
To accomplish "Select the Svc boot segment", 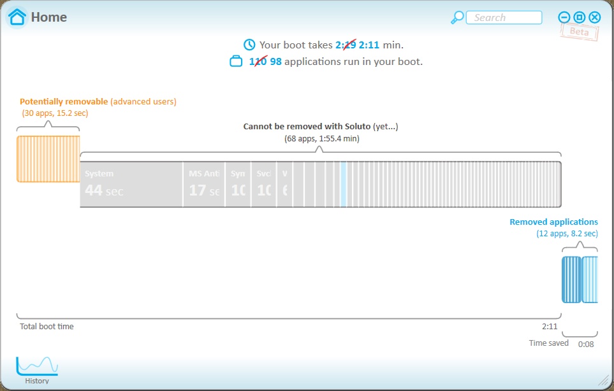I will 264,184.
